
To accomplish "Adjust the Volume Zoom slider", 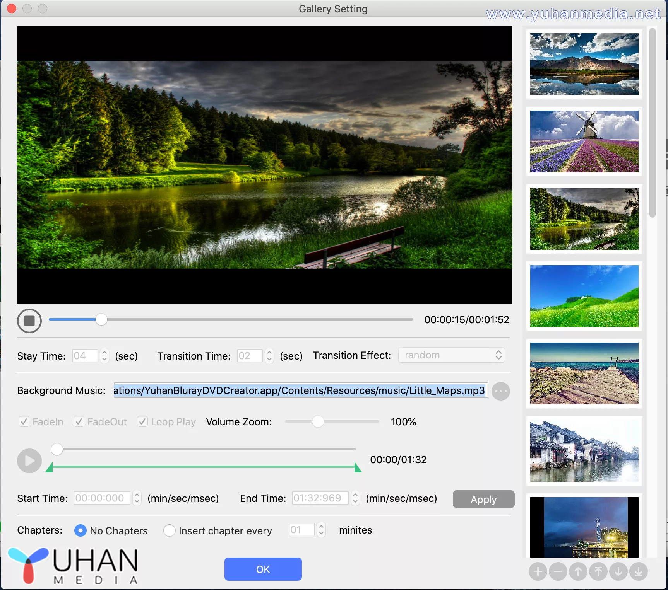I will (319, 421).
